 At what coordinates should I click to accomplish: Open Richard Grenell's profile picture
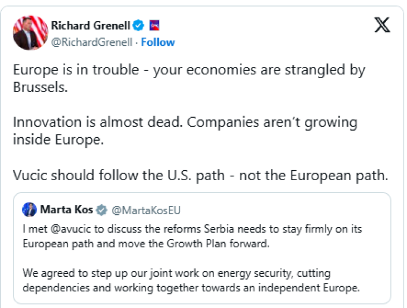(x=30, y=33)
